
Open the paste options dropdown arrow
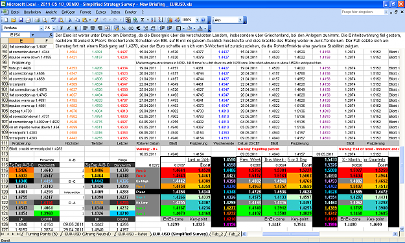[x=90, y=20]
